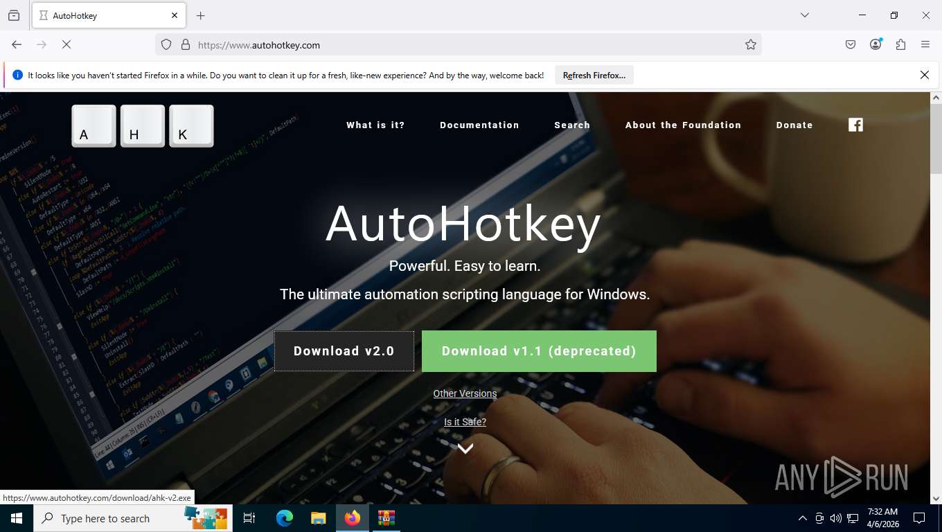Screen dimensions: 942x532
Task: Focus the URL address bar
Action: [457, 45]
